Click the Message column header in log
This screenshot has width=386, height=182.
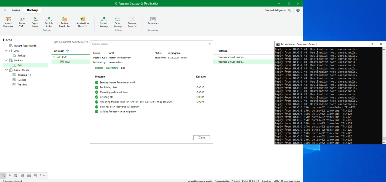[100, 77]
